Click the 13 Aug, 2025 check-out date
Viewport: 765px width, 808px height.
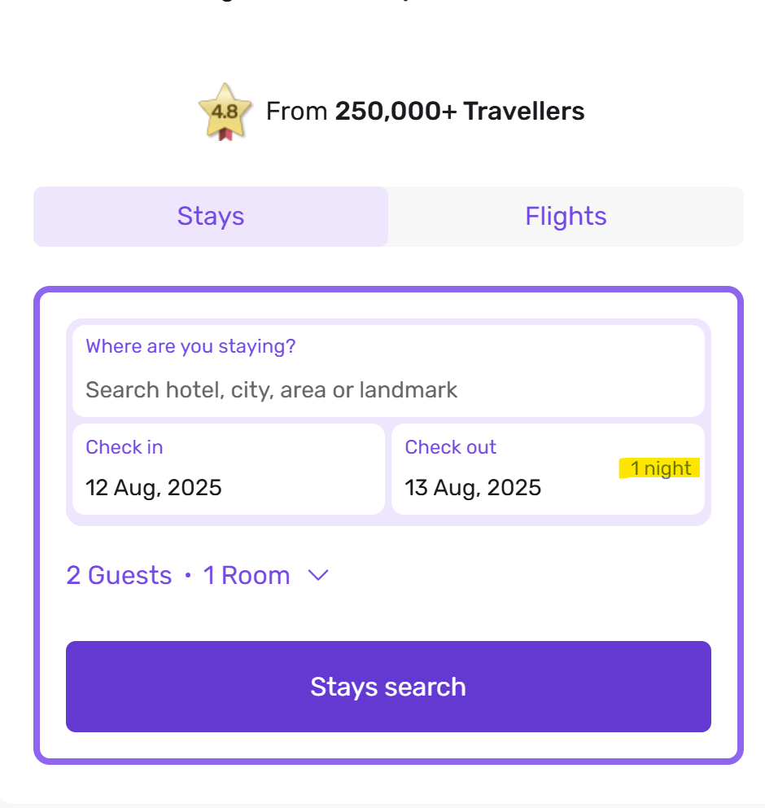(x=473, y=488)
